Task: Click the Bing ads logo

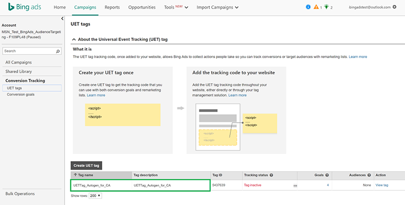Action: point(24,7)
